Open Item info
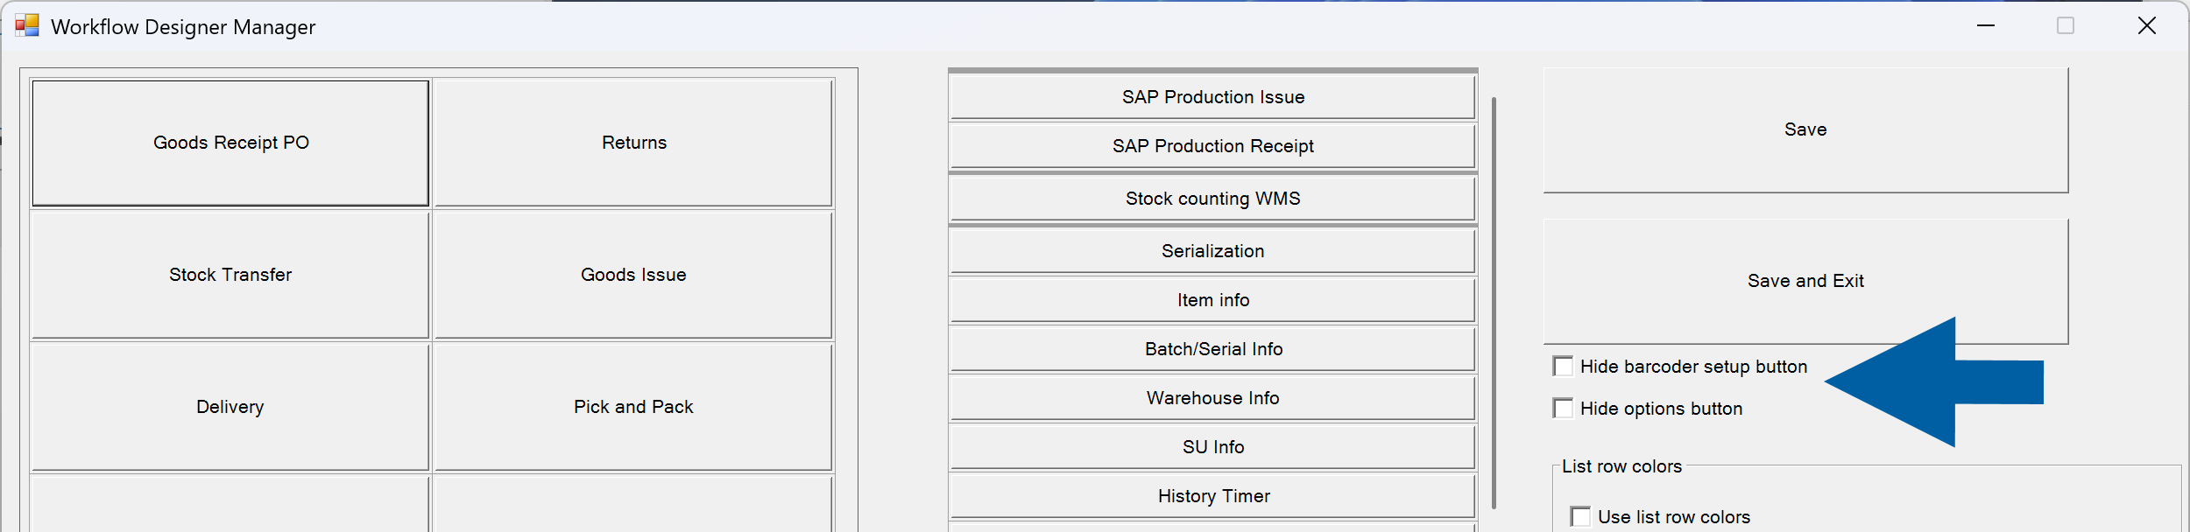 point(1212,300)
